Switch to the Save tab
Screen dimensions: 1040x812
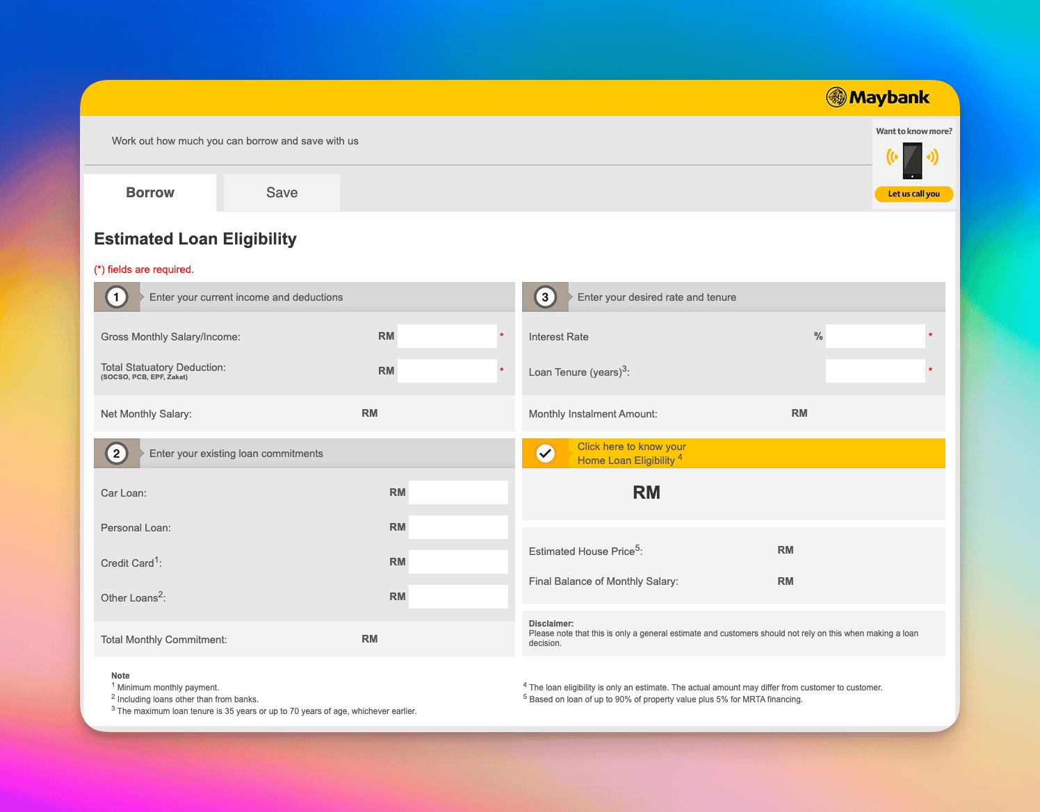[282, 192]
